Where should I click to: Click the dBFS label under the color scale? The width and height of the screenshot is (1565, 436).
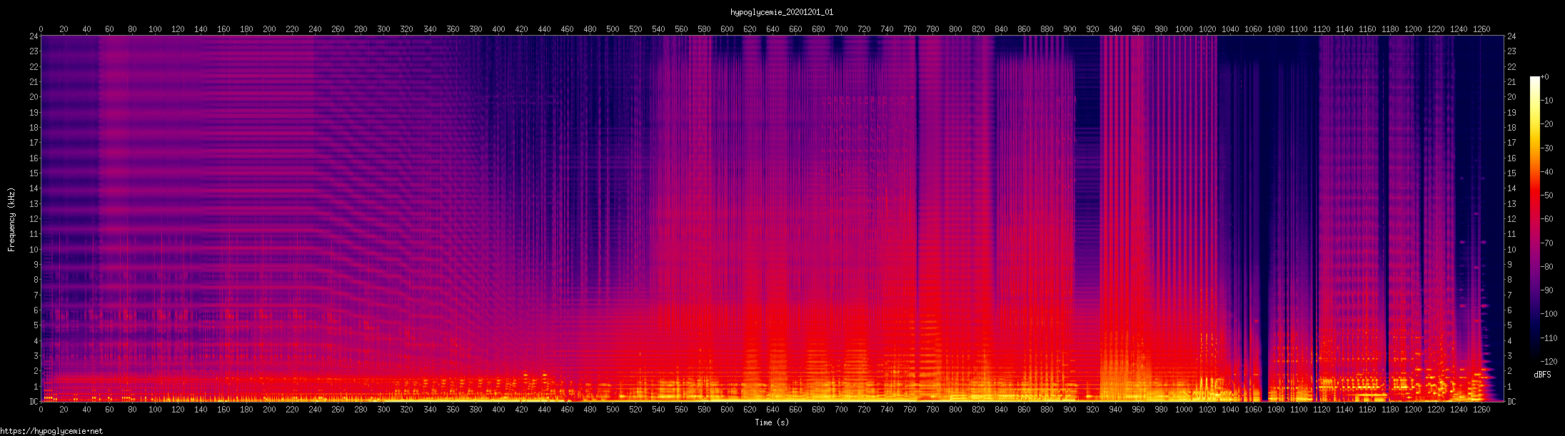(1542, 375)
